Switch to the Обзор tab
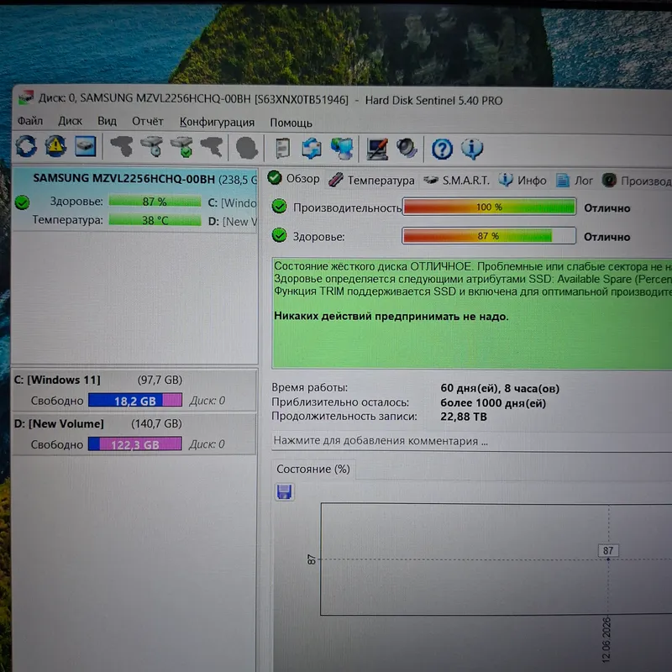The image size is (672, 672). pos(294,178)
